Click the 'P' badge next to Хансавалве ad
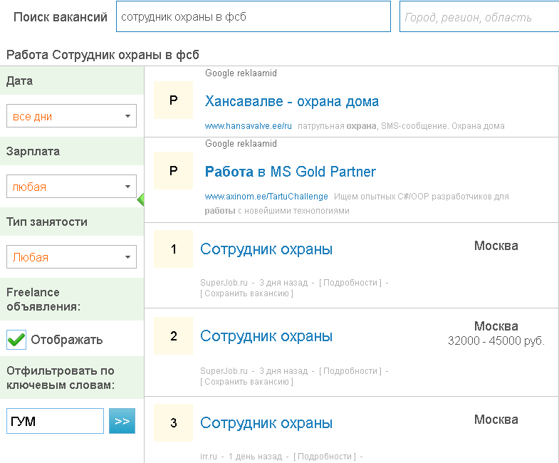This screenshot has height=463, width=559. click(173, 100)
